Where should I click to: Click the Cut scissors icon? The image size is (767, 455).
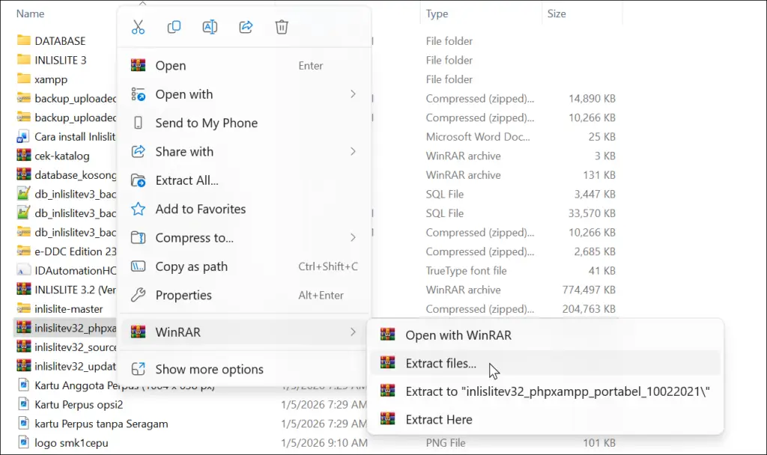coord(138,27)
